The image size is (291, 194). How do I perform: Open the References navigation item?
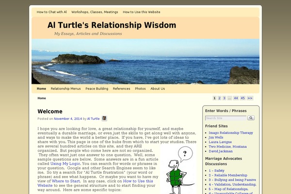122,89
